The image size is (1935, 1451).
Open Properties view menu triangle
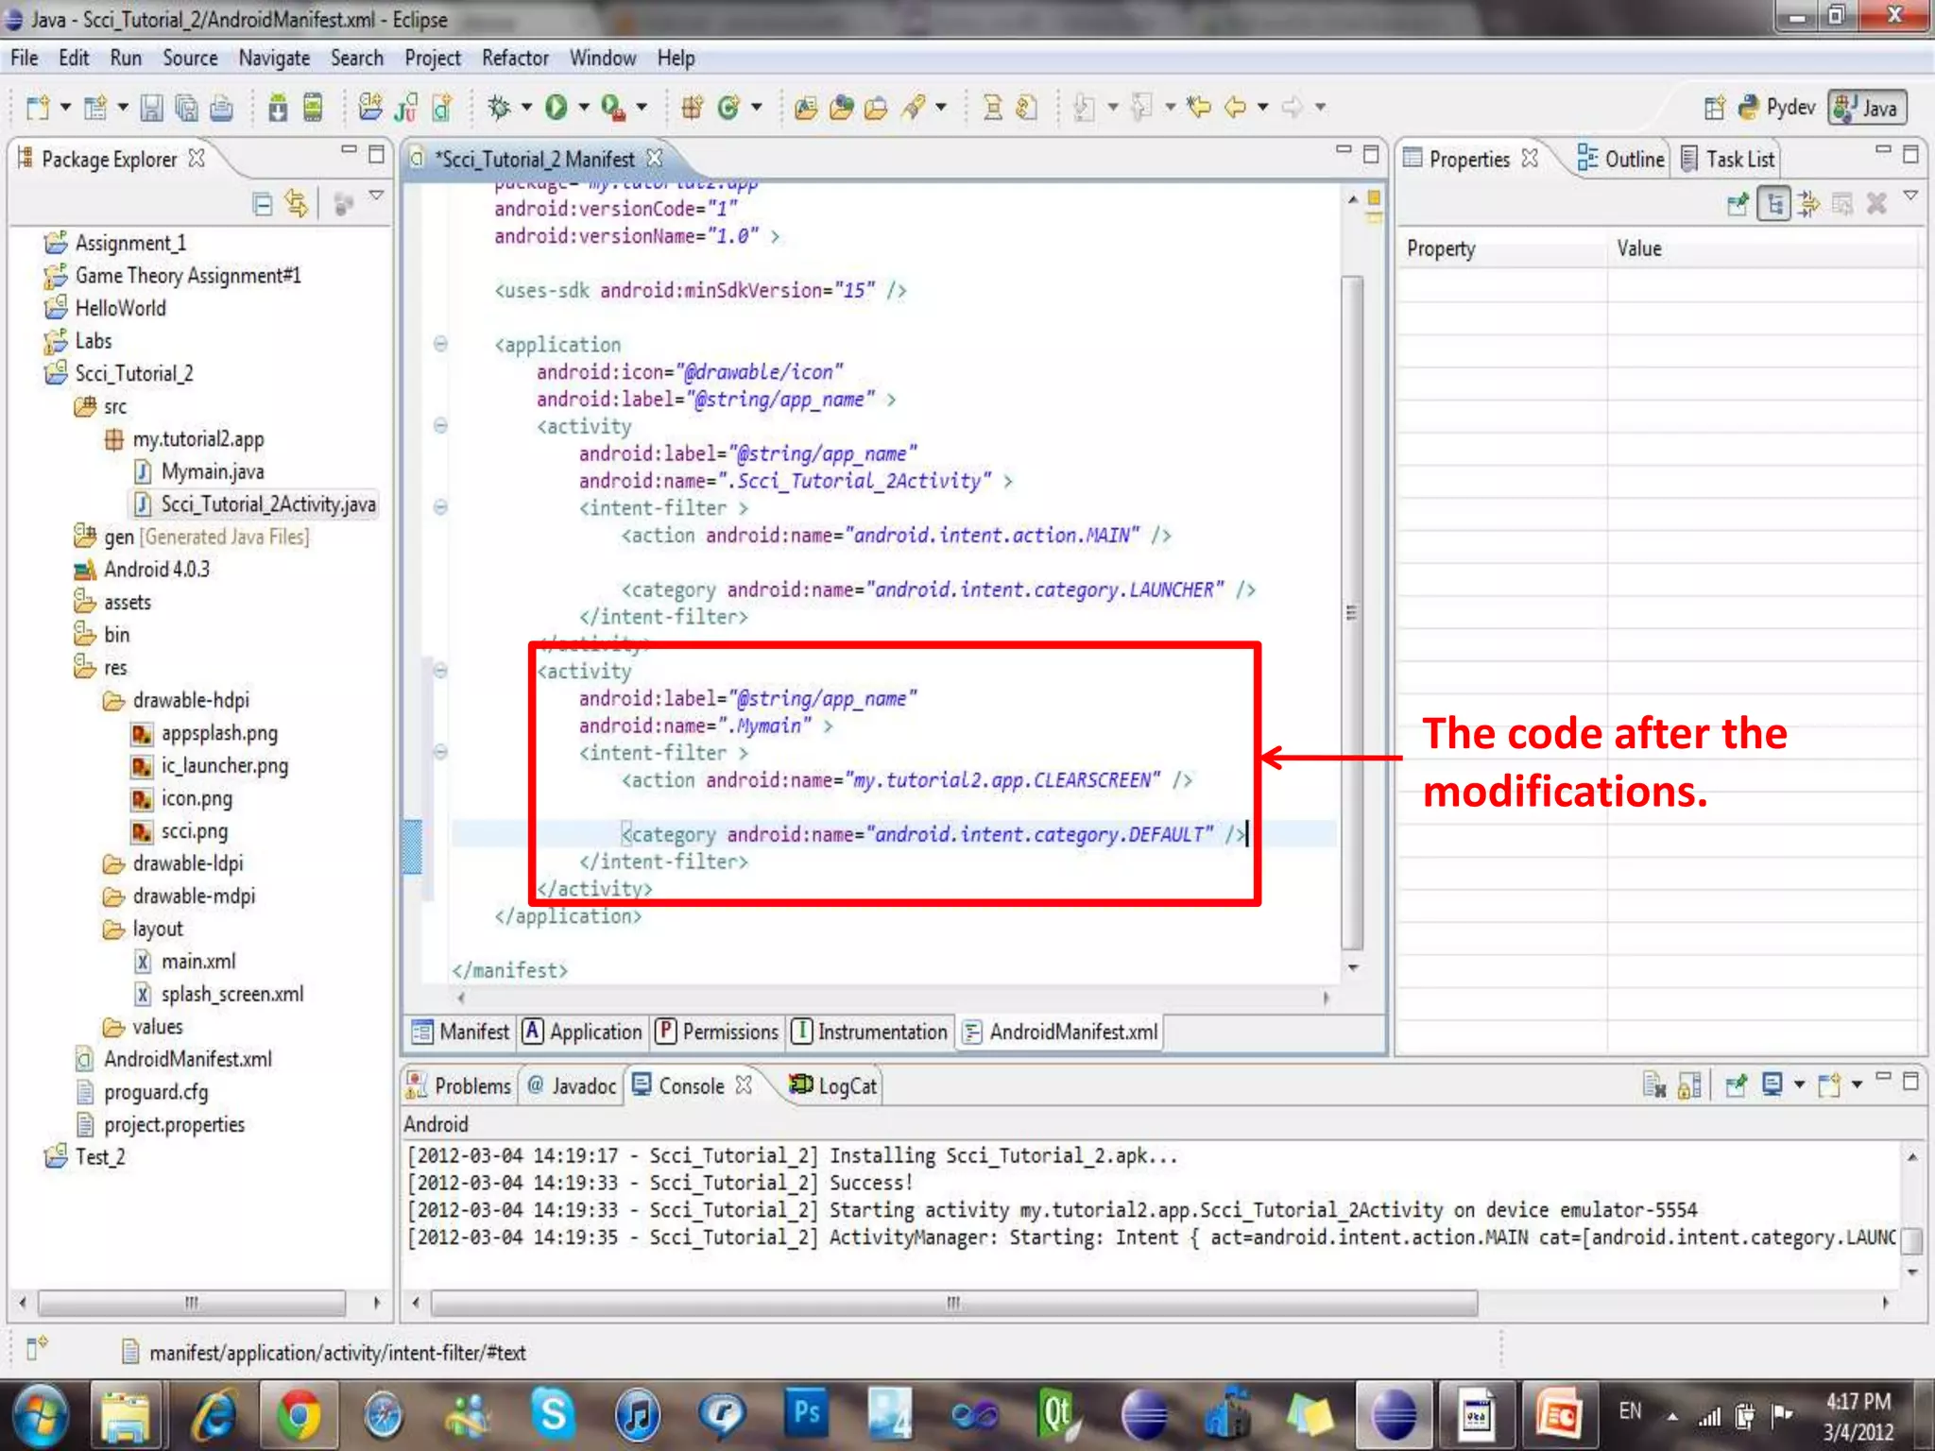[1910, 195]
